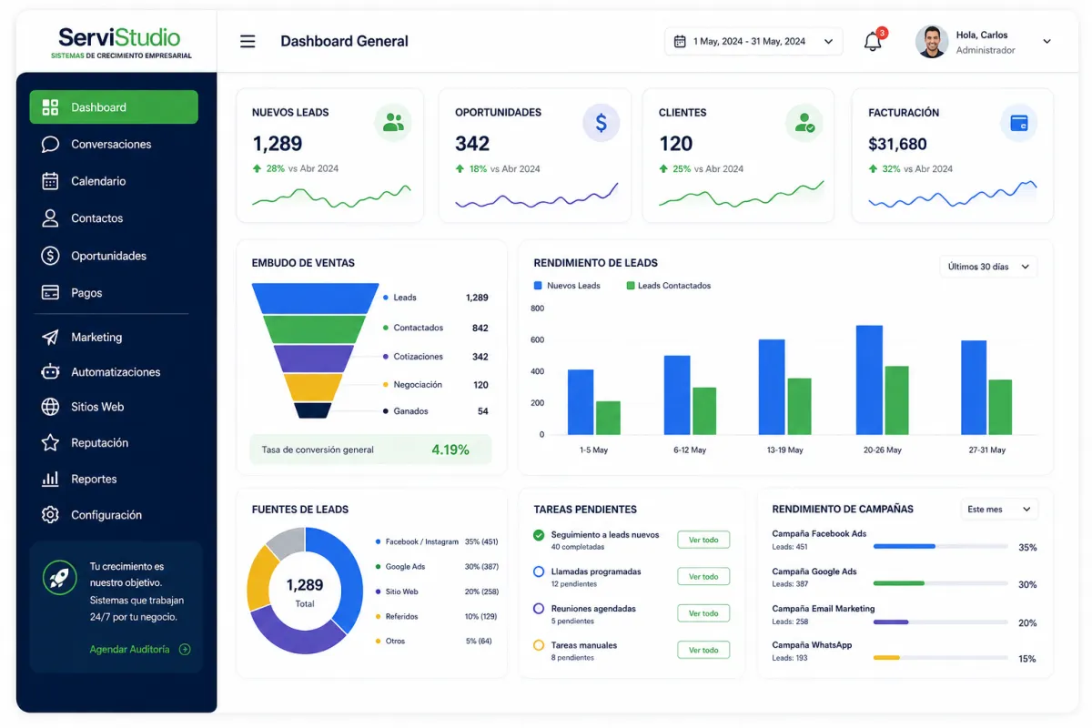This screenshot has width=1092, height=728.
Task: Open the Este mes dropdown
Action: [999, 510]
